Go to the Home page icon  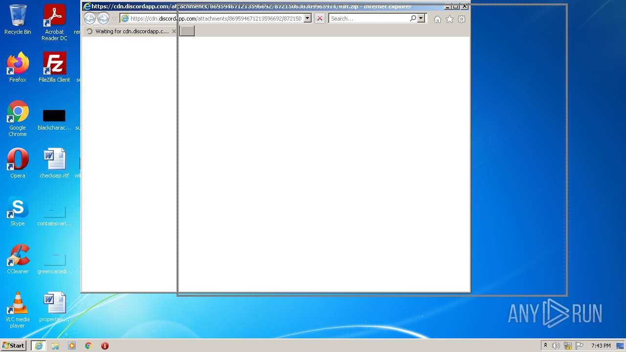[438, 19]
